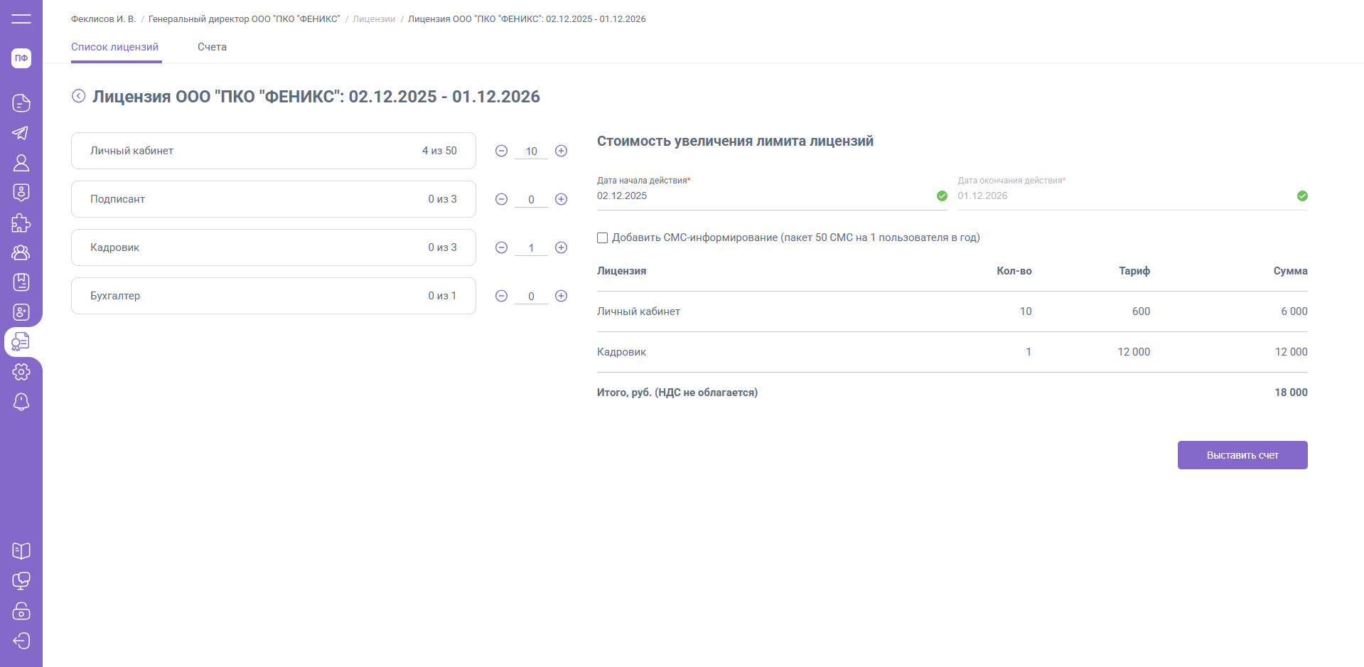Viewport: 1364px width, 667px height.
Task: Click the Личный кабинет quantity input field
Action: [531, 151]
